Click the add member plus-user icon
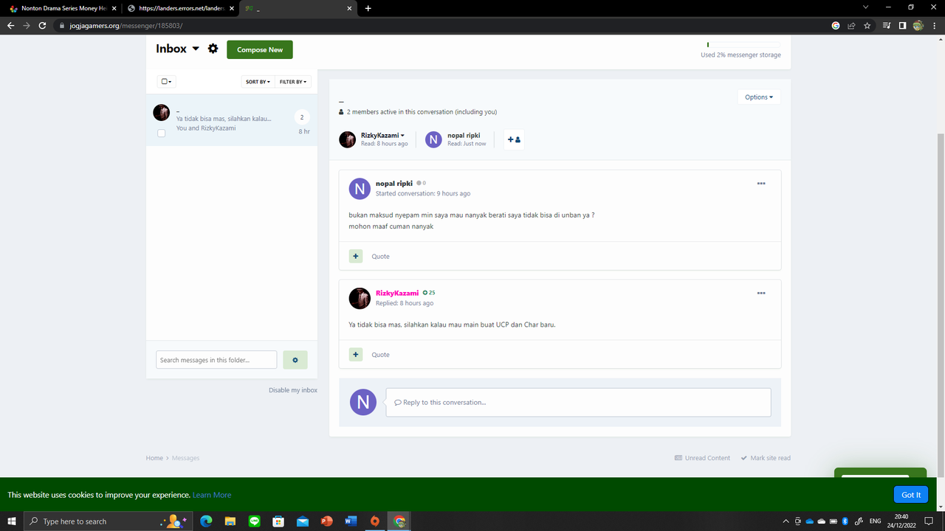 [514, 139]
